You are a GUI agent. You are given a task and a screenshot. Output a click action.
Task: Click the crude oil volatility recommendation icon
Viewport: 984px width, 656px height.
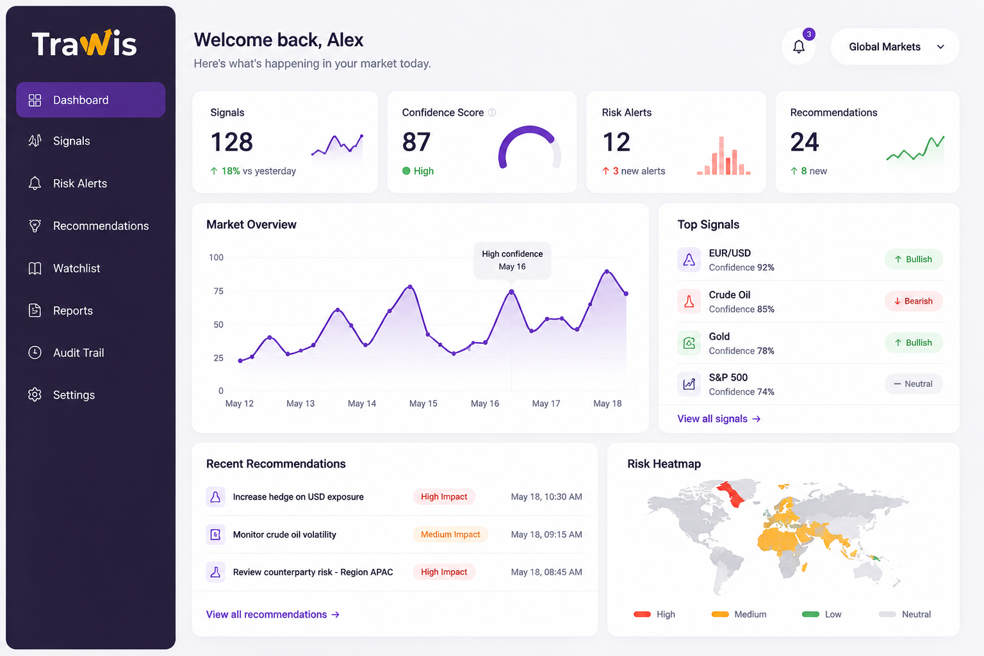tap(215, 534)
